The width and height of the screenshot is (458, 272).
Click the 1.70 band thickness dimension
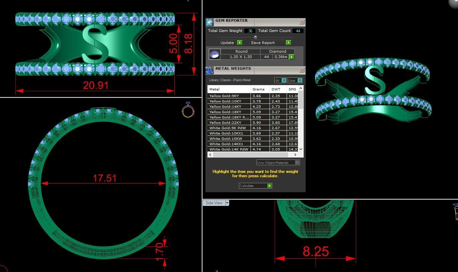160,252
